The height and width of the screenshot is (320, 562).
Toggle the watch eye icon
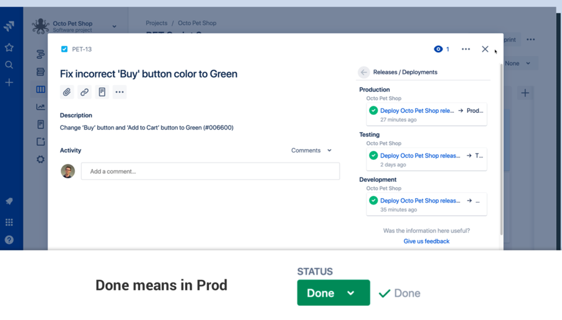click(x=439, y=49)
